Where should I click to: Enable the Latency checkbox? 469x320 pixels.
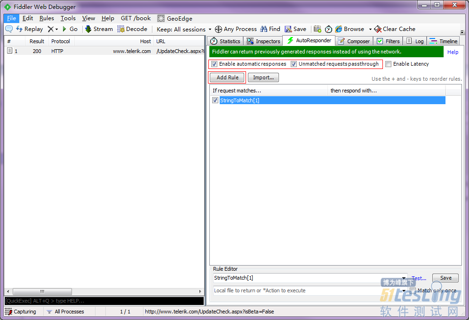click(x=388, y=64)
